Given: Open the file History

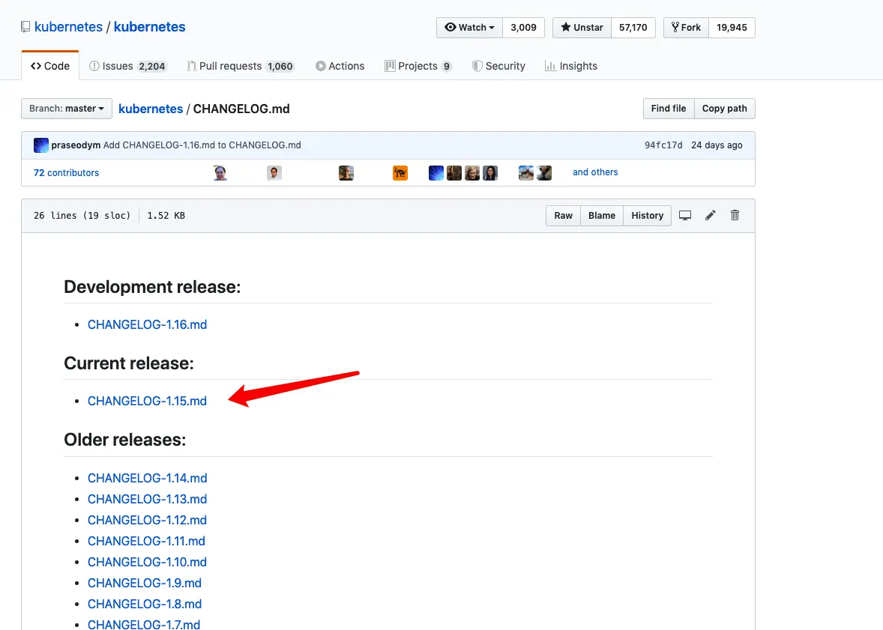Looking at the screenshot, I should (647, 216).
